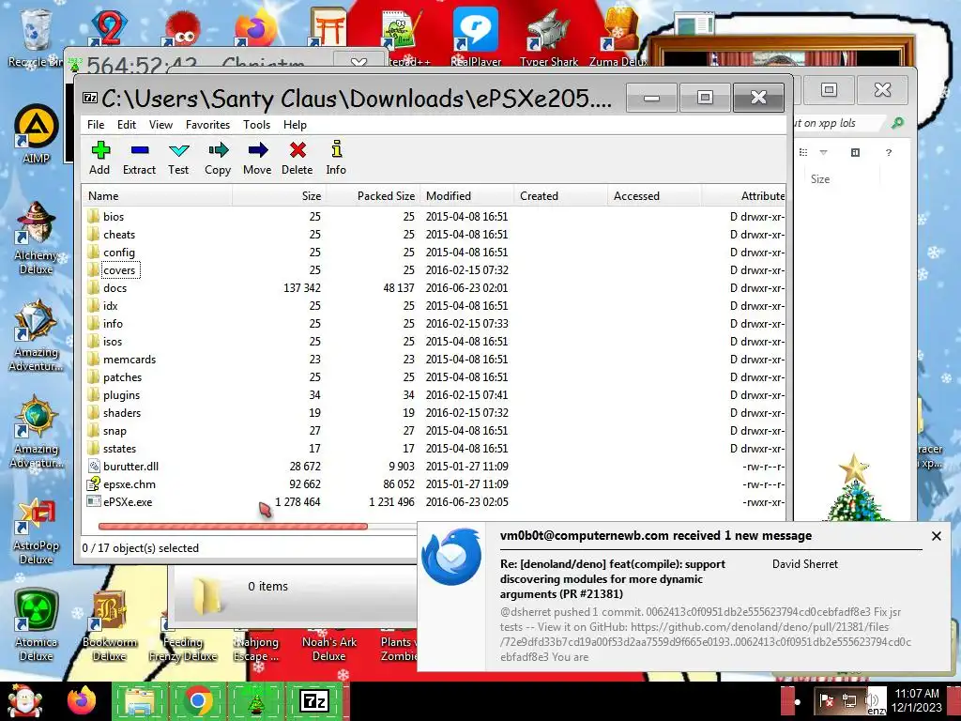Open the Edit menu

tap(127, 125)
